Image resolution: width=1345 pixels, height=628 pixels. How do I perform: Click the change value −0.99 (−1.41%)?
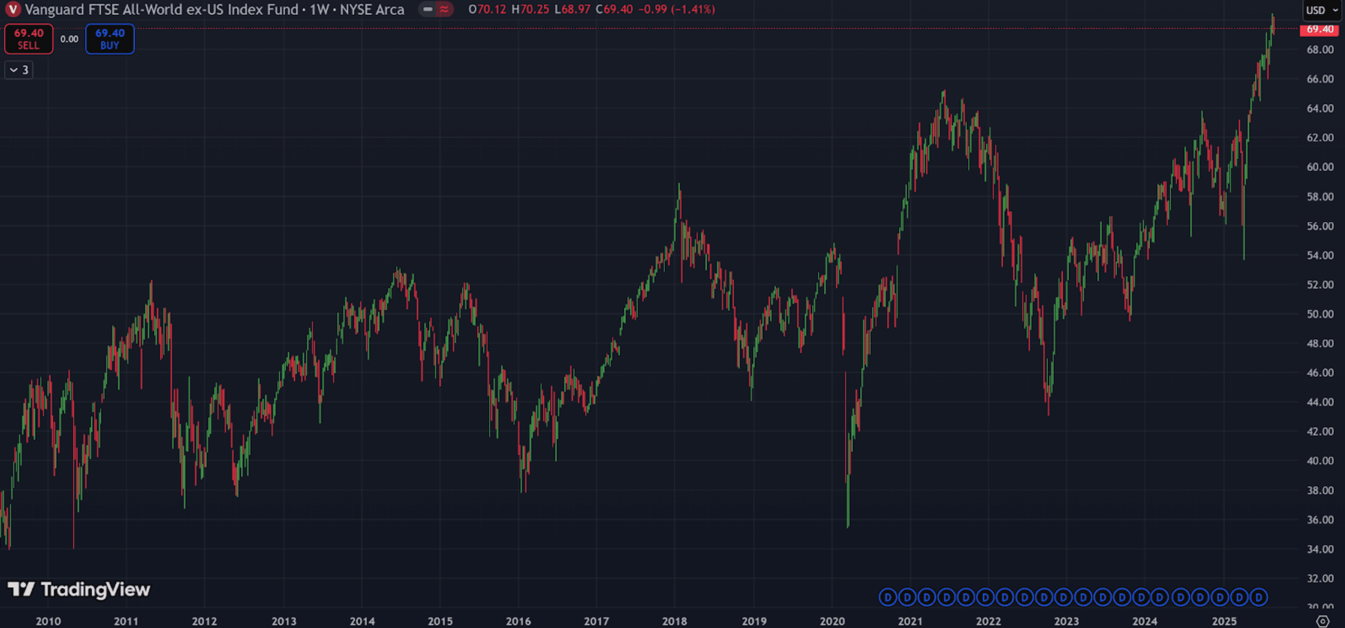[676, 10]
